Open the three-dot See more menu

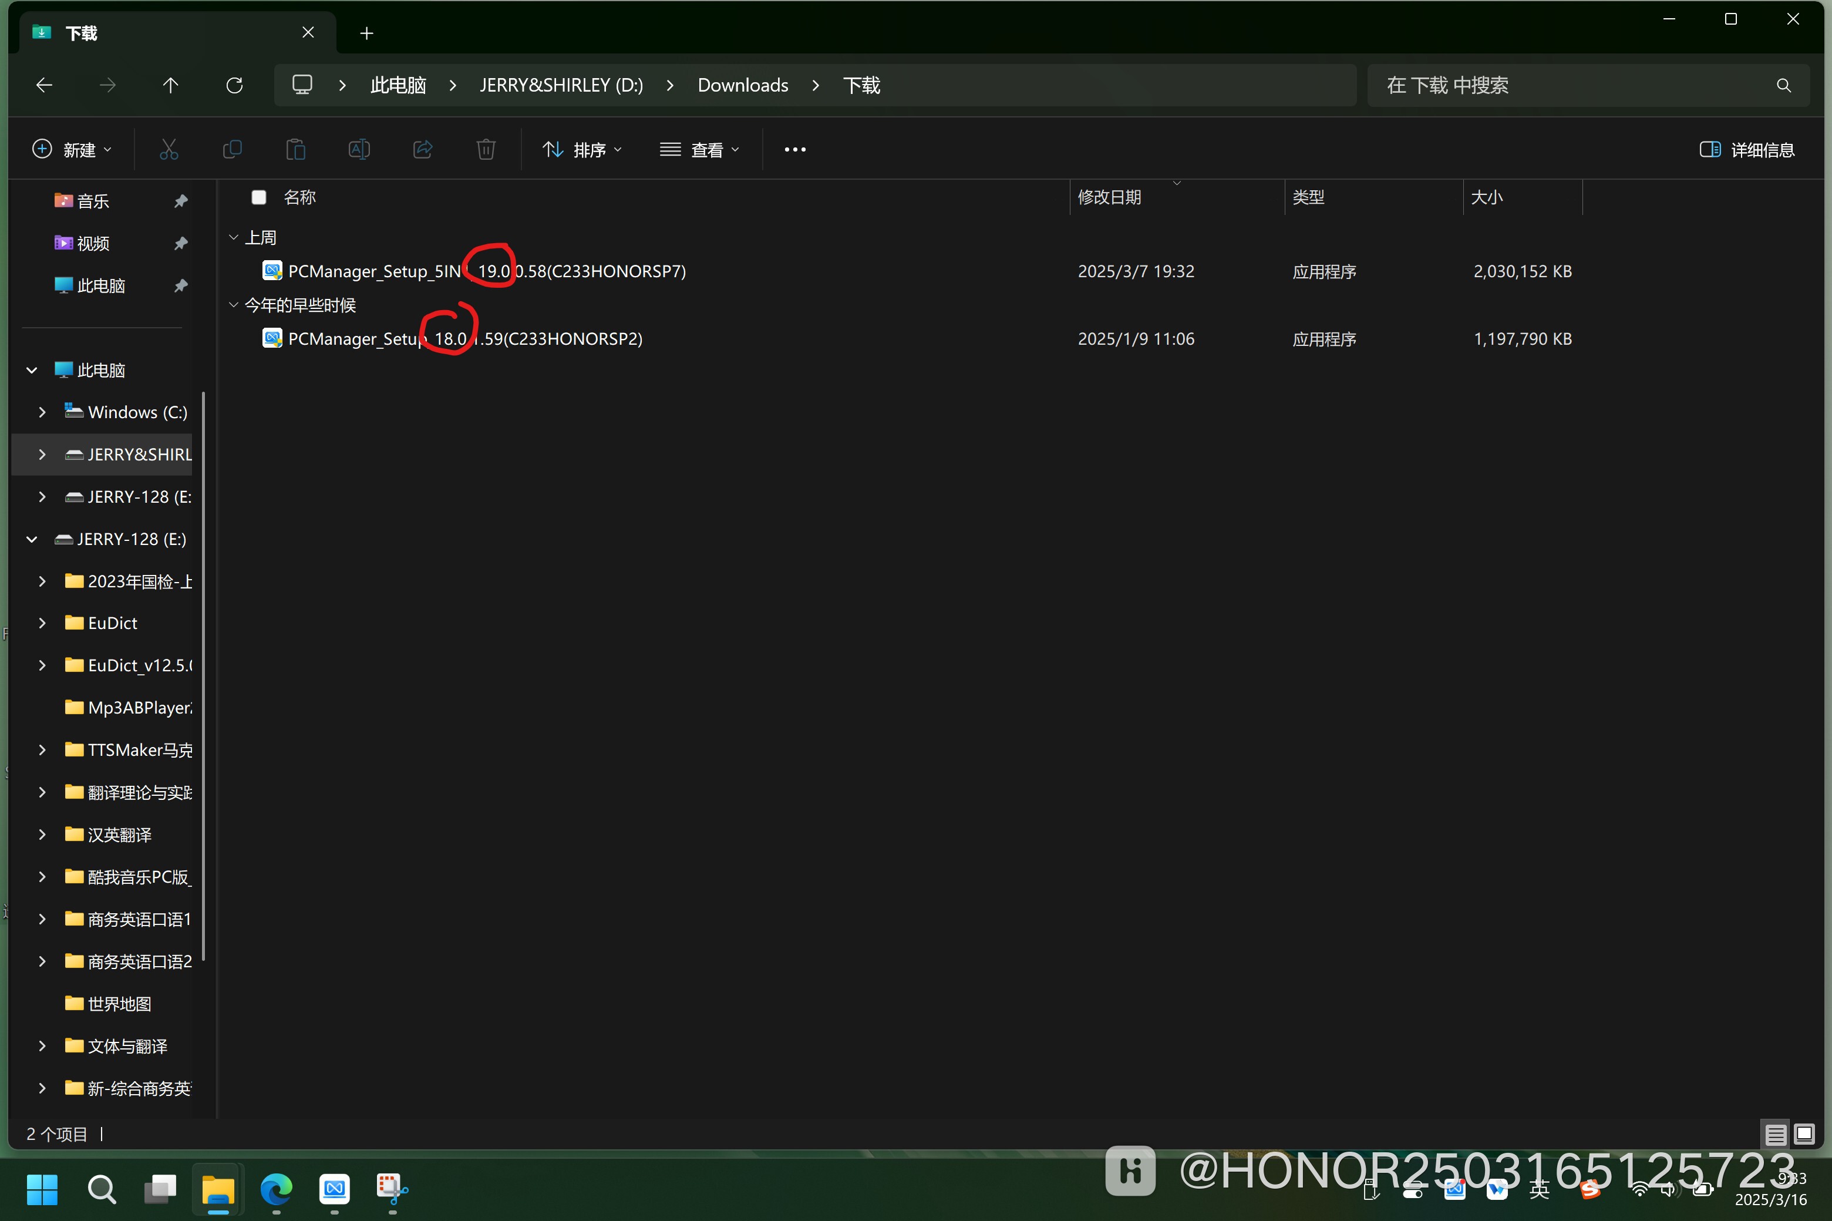click(x=795, y=149)
